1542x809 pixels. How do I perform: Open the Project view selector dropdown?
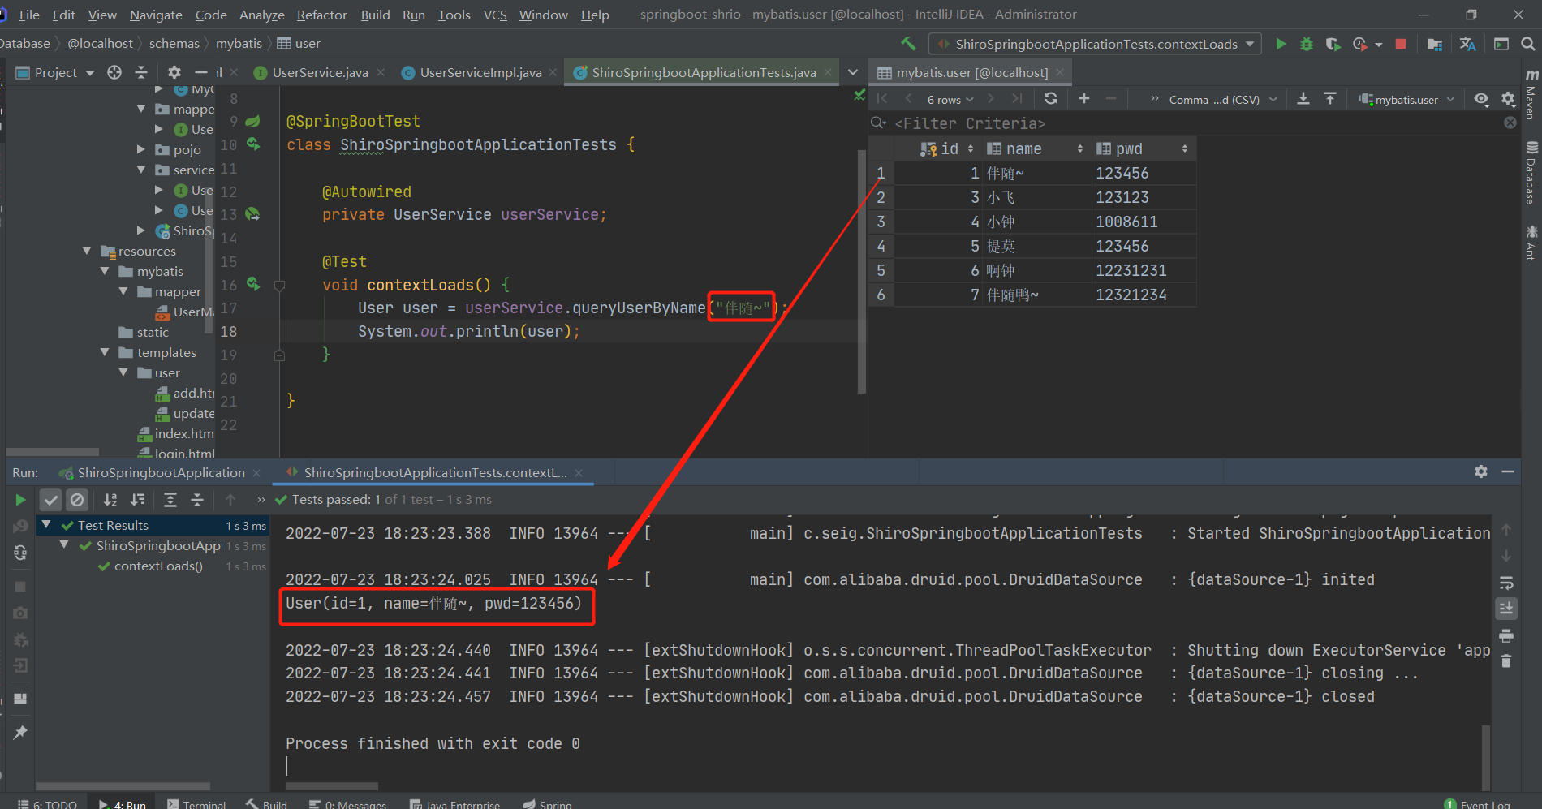click(x=90, y=73)
